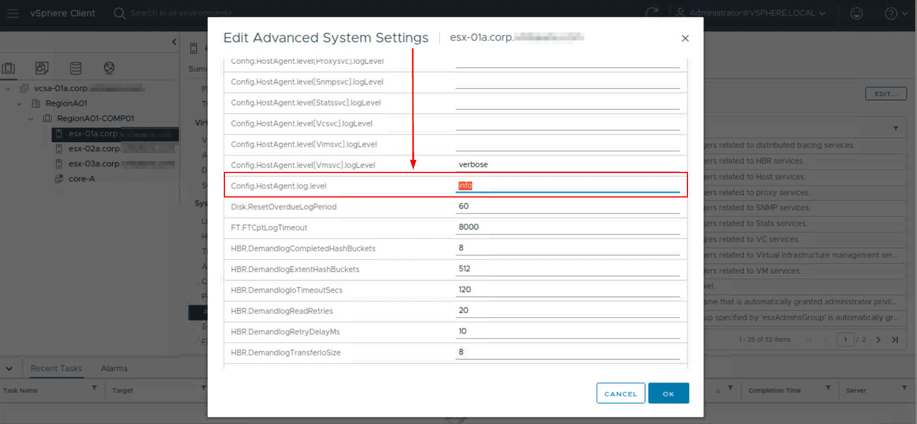Filter the Task Name column

95,388
